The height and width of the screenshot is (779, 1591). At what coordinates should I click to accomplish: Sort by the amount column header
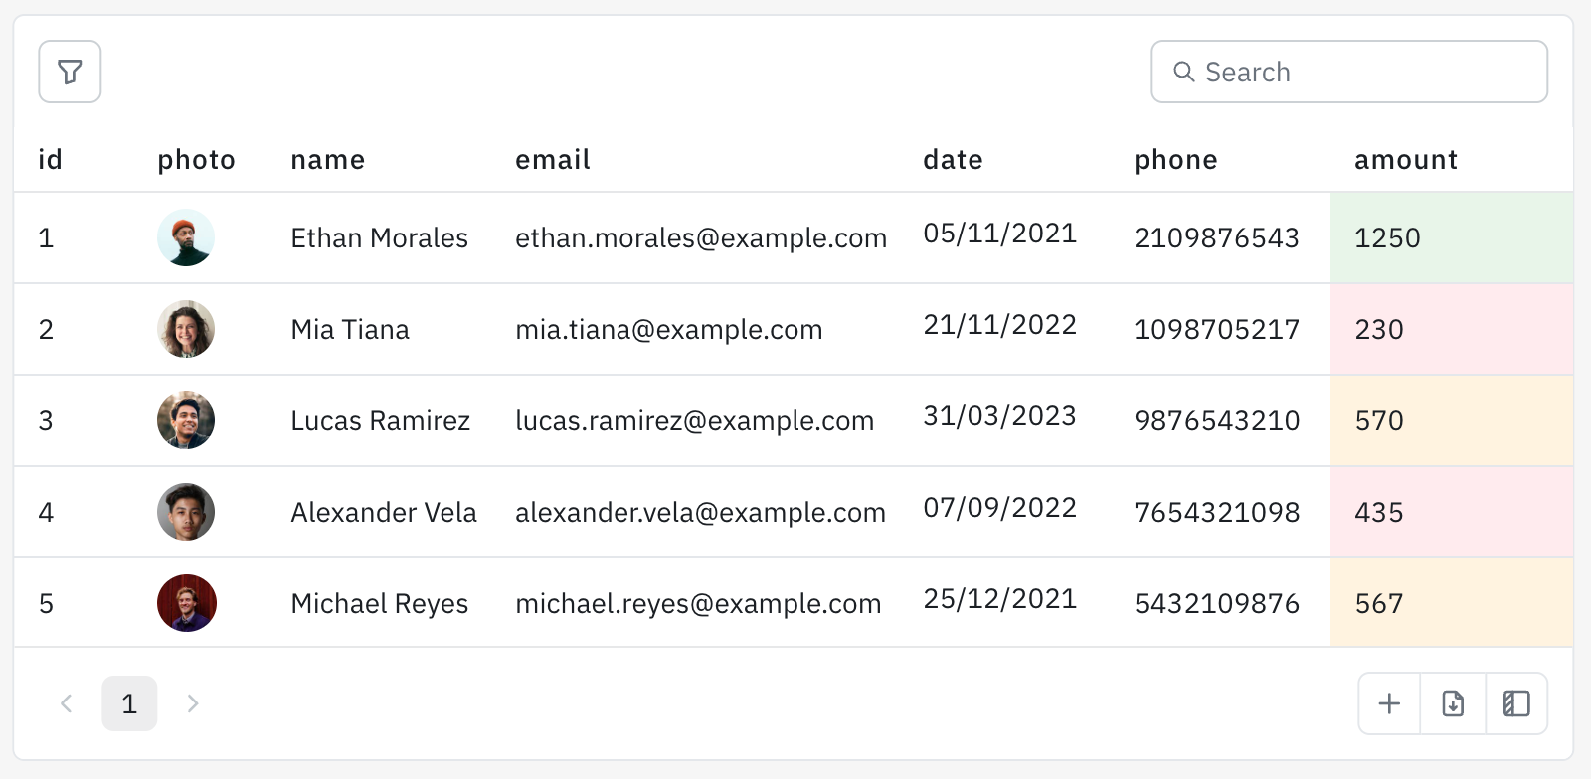coord(1405,160)
